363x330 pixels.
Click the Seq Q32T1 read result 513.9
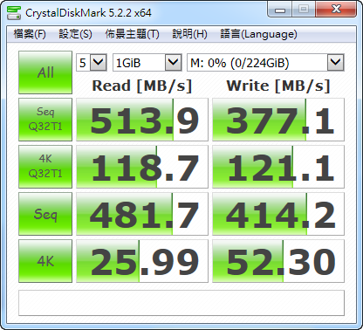[x=142, y=120]
